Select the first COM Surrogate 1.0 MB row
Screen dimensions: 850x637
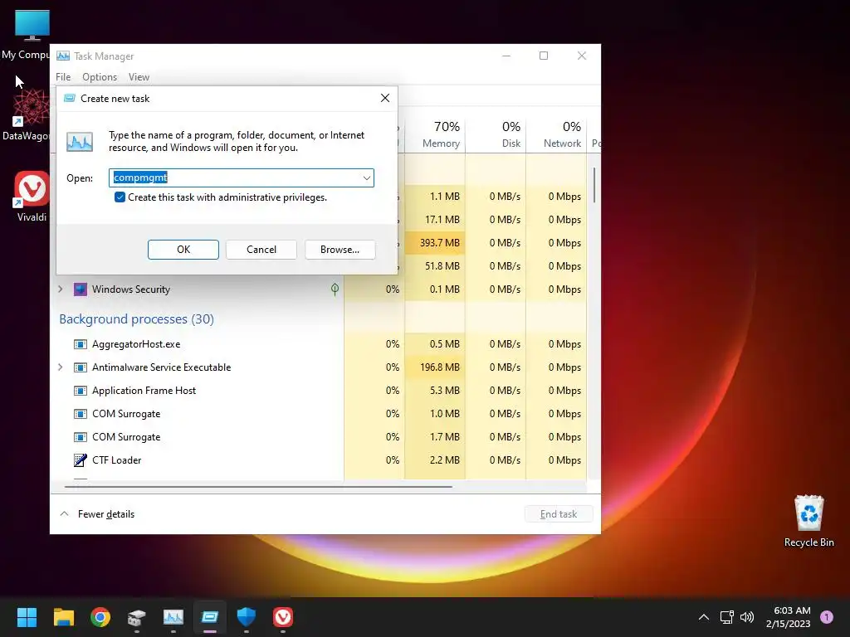(319, 414)
